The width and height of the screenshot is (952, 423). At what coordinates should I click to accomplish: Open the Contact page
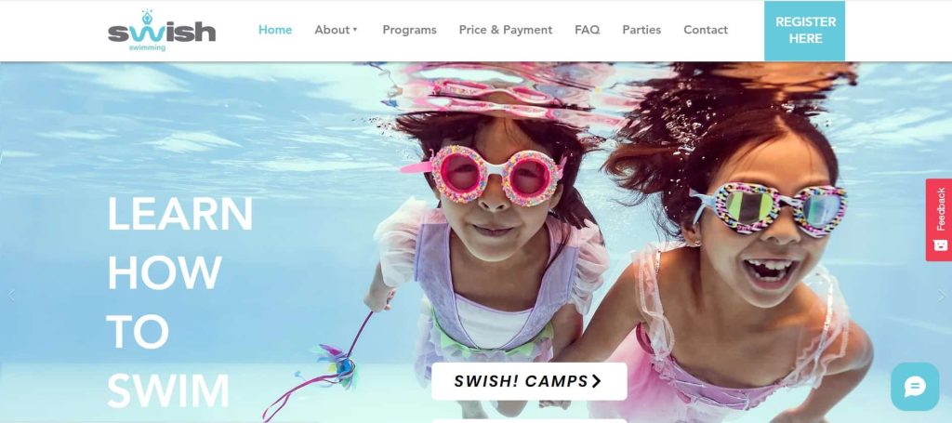pyautogui.click(x=706, y=30)
